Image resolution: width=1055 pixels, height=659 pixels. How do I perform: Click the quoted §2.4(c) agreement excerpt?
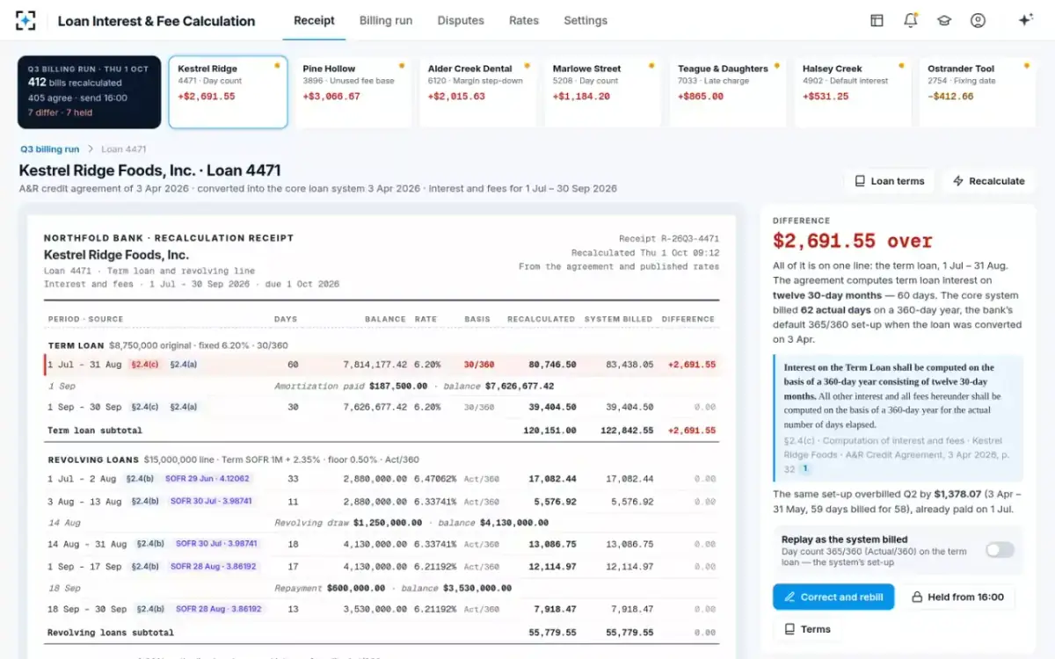tap(898, 417)
